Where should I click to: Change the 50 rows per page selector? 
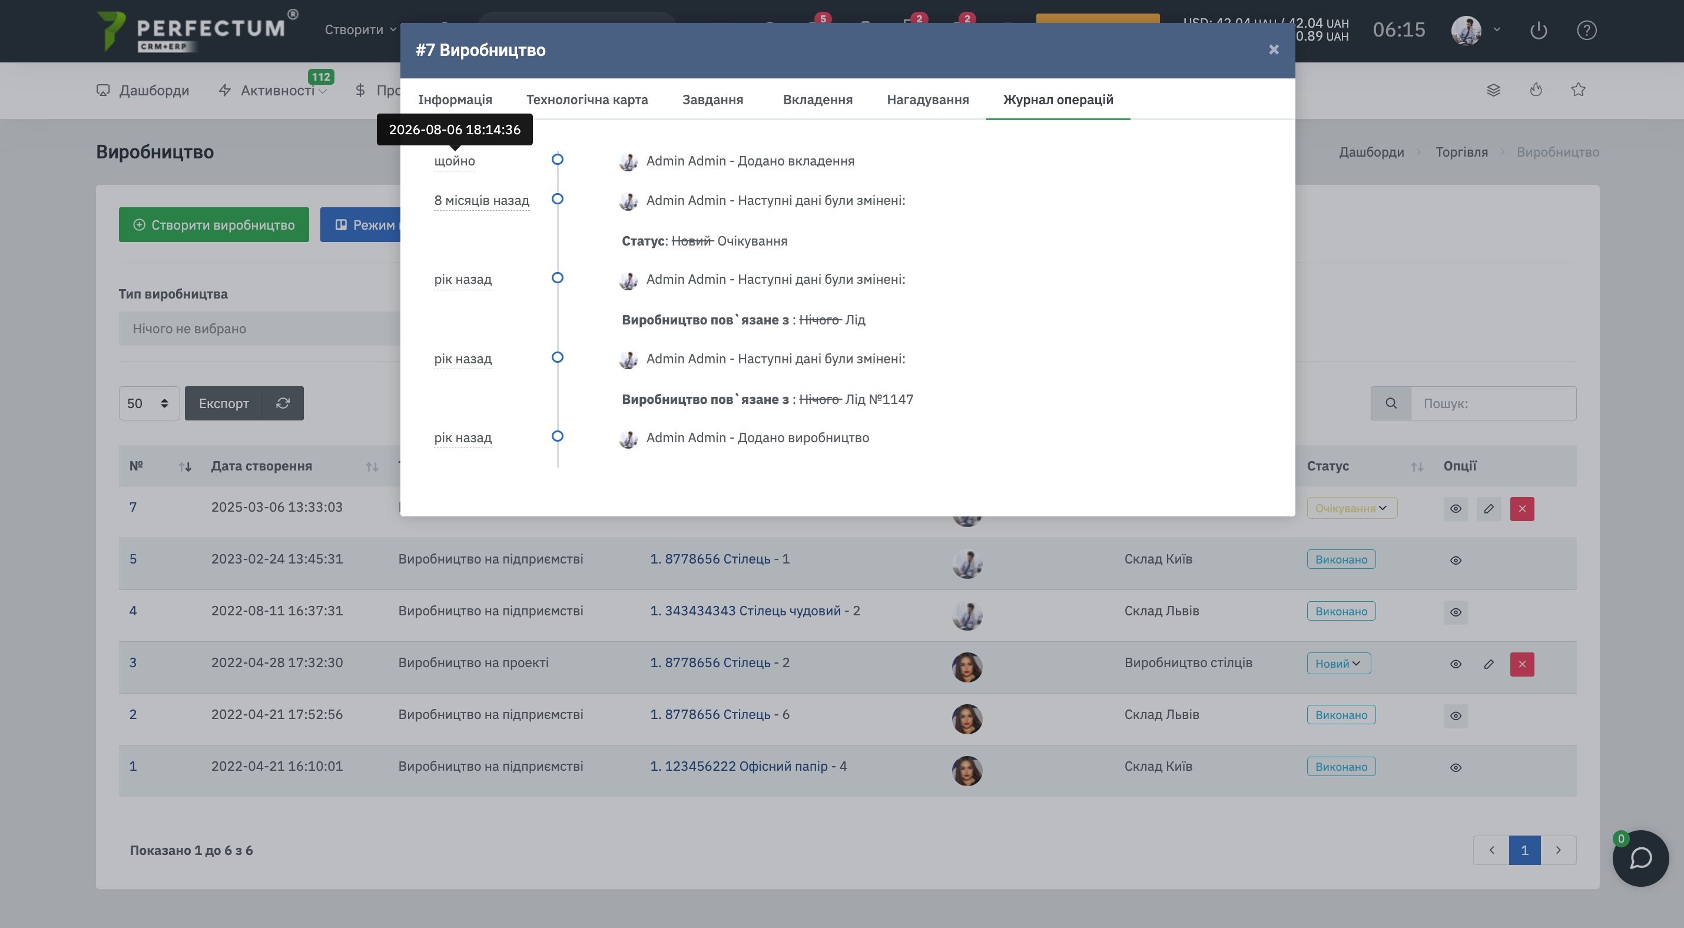[149, 403]
